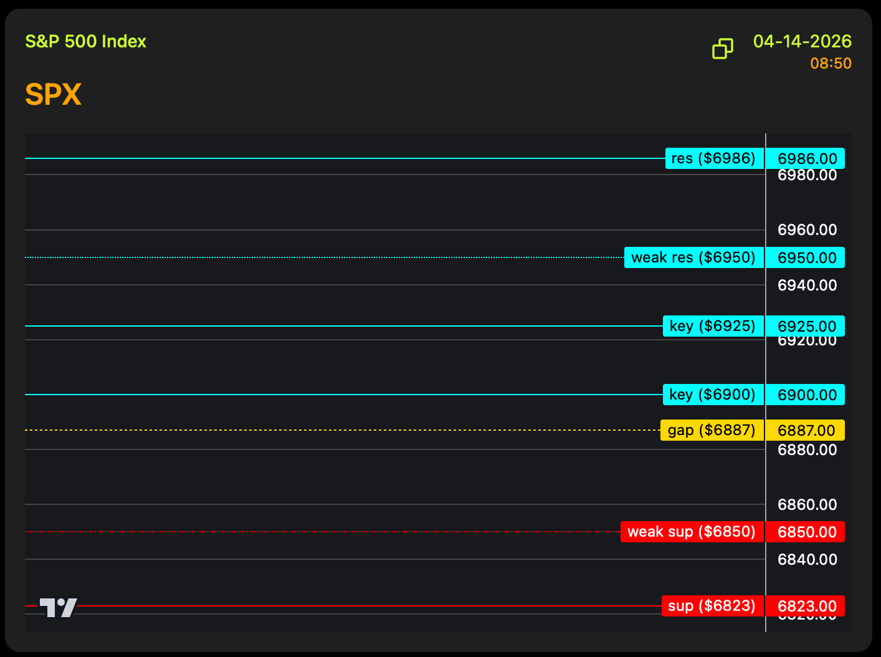
Task: Click the SPX ticker symbol
Action: click(54, 95)
